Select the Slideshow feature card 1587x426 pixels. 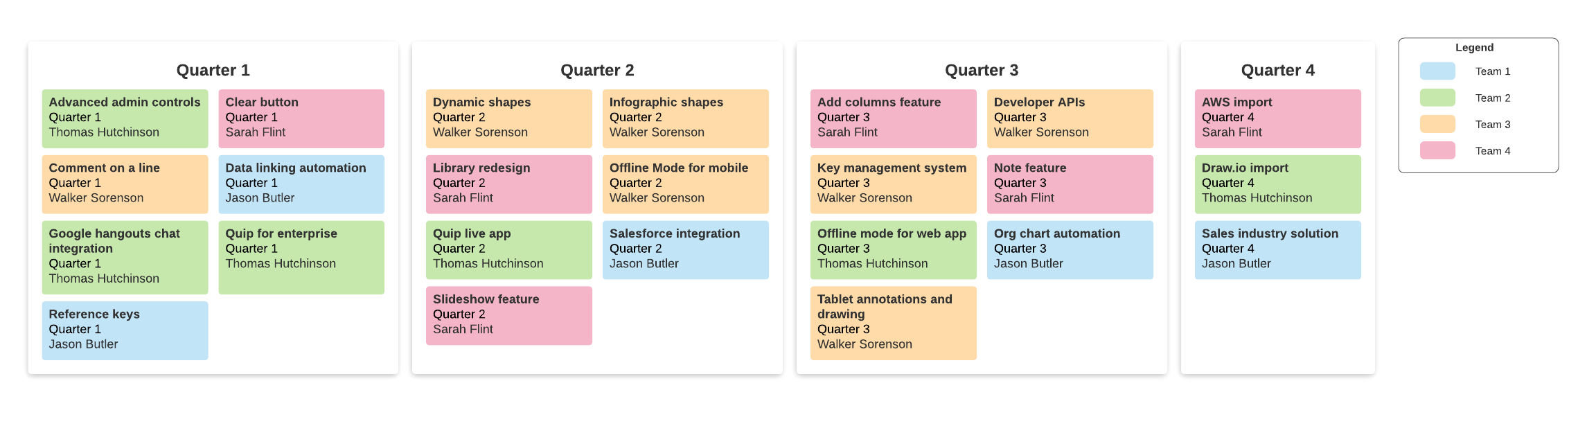tap(508, 315)
